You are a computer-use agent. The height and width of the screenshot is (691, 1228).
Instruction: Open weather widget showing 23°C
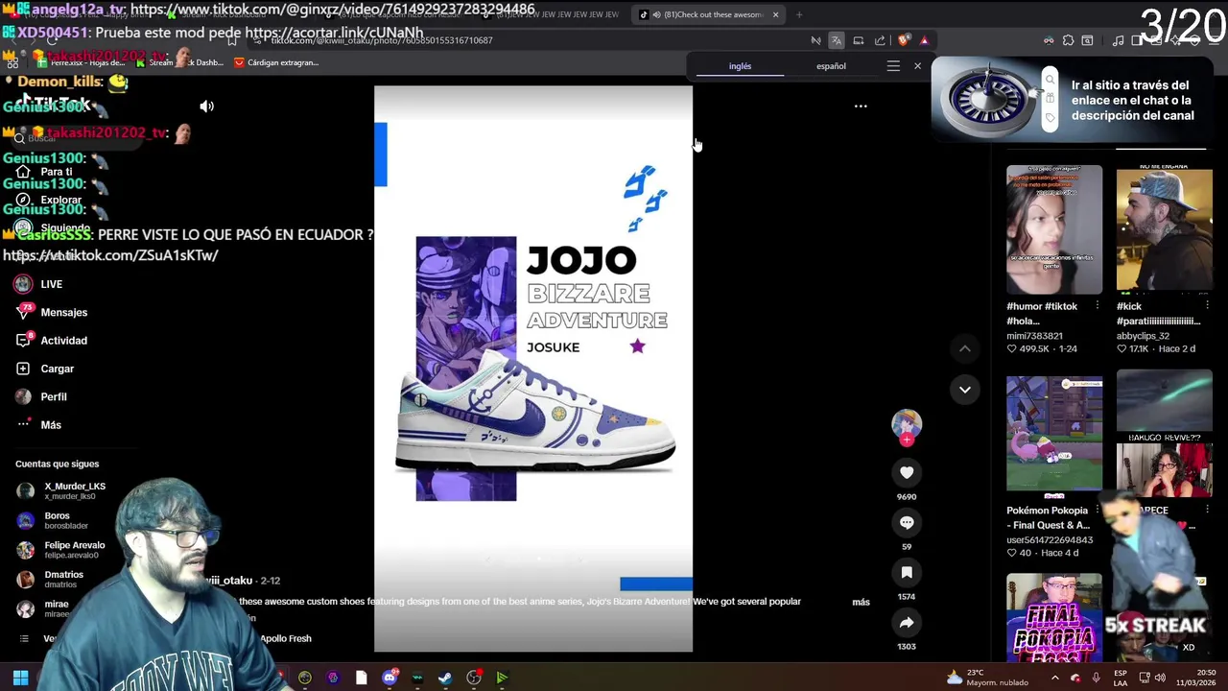coord(987,678)
